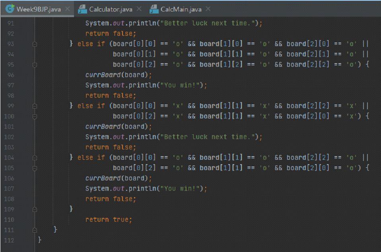Click the return false statement on line 92

click(111, 33)
